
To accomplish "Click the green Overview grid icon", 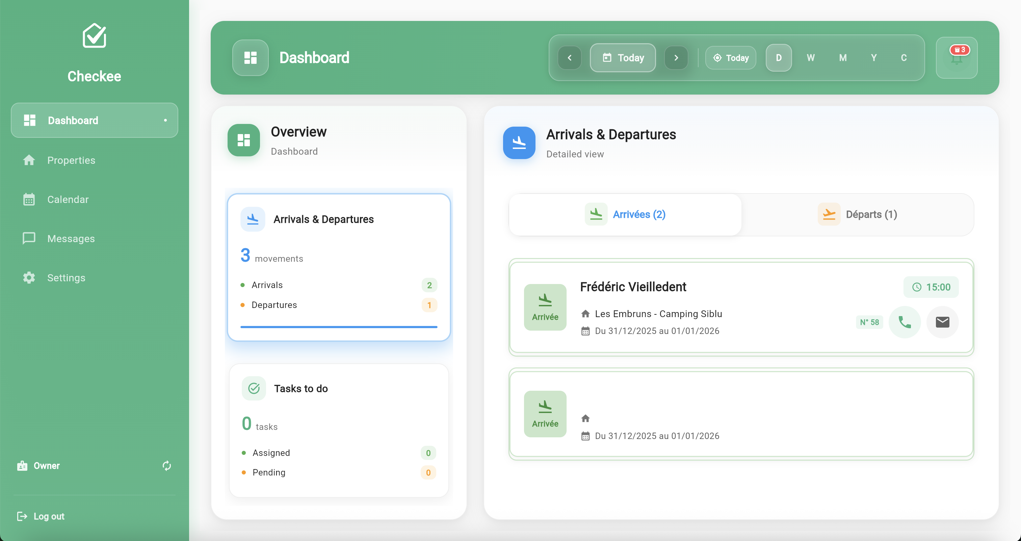I will pyautogui.click(x=244, y=140).
